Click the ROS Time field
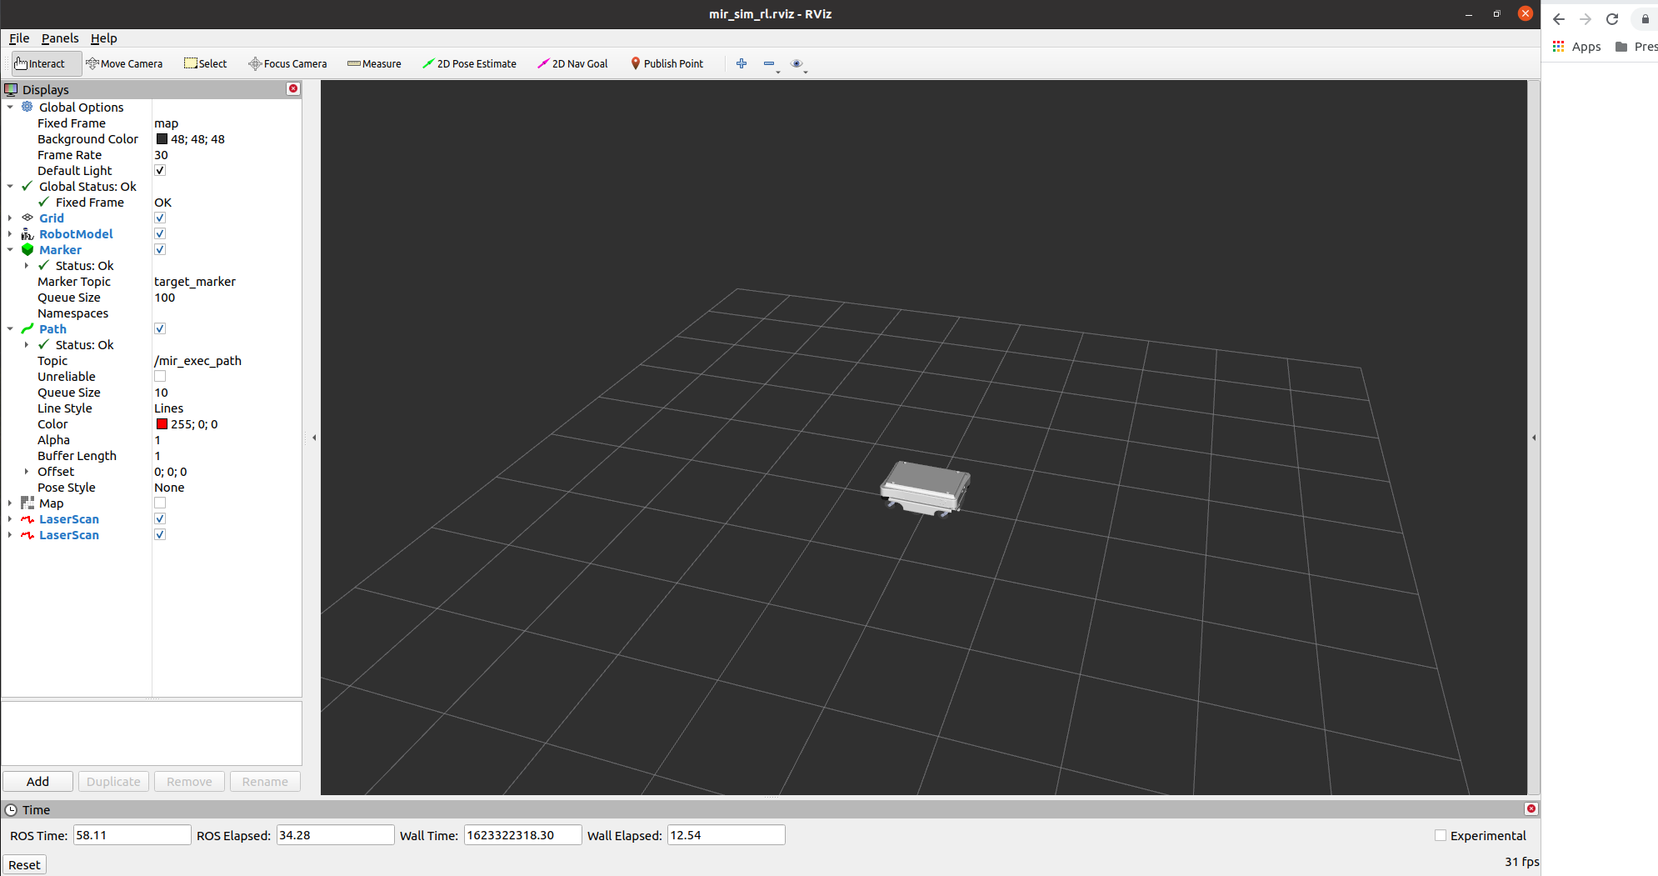The width and height of the screenshot is (1658, 876). 132,835
